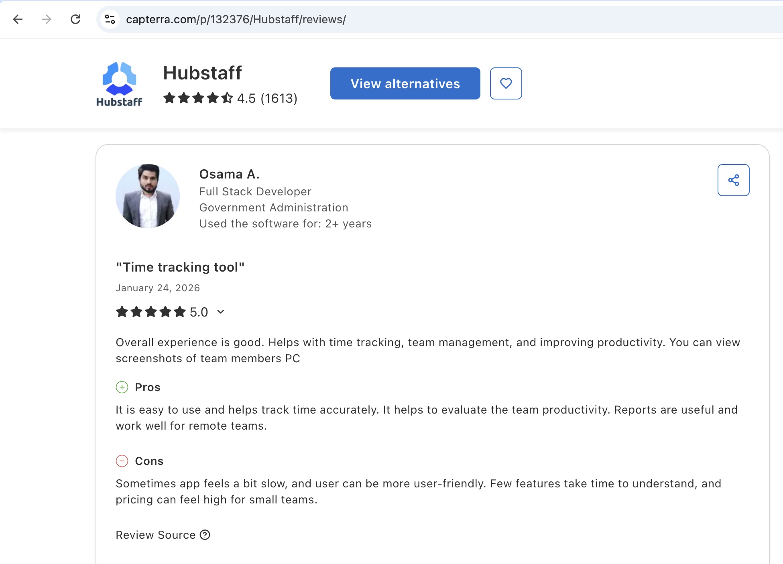Open site information icon in address bar
783x564 pixels.
pyautogui.click(x=110, y=19)
